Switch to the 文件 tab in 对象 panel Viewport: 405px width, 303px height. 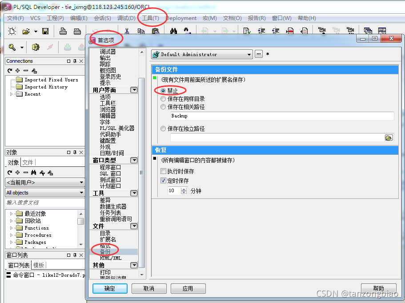point(28,162)
